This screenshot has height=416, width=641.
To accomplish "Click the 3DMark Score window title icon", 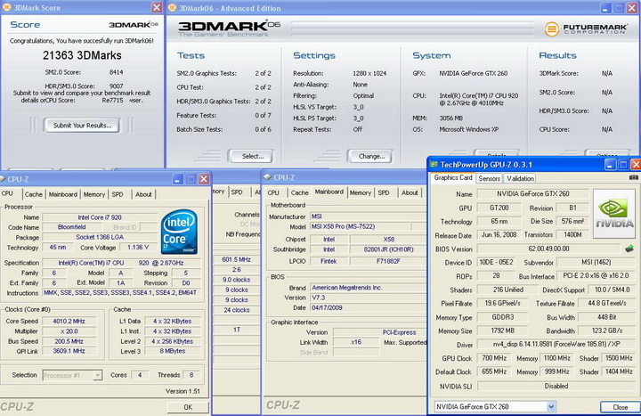I will click(x=6, y=7).
